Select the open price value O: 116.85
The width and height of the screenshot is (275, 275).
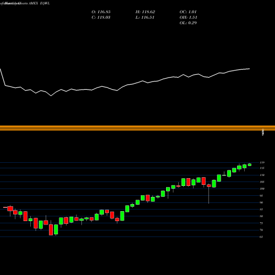click(101, 12)
